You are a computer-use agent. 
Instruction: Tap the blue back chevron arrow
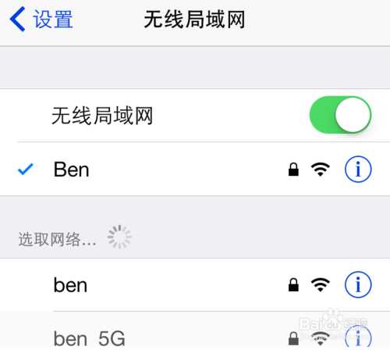[17, 19]
